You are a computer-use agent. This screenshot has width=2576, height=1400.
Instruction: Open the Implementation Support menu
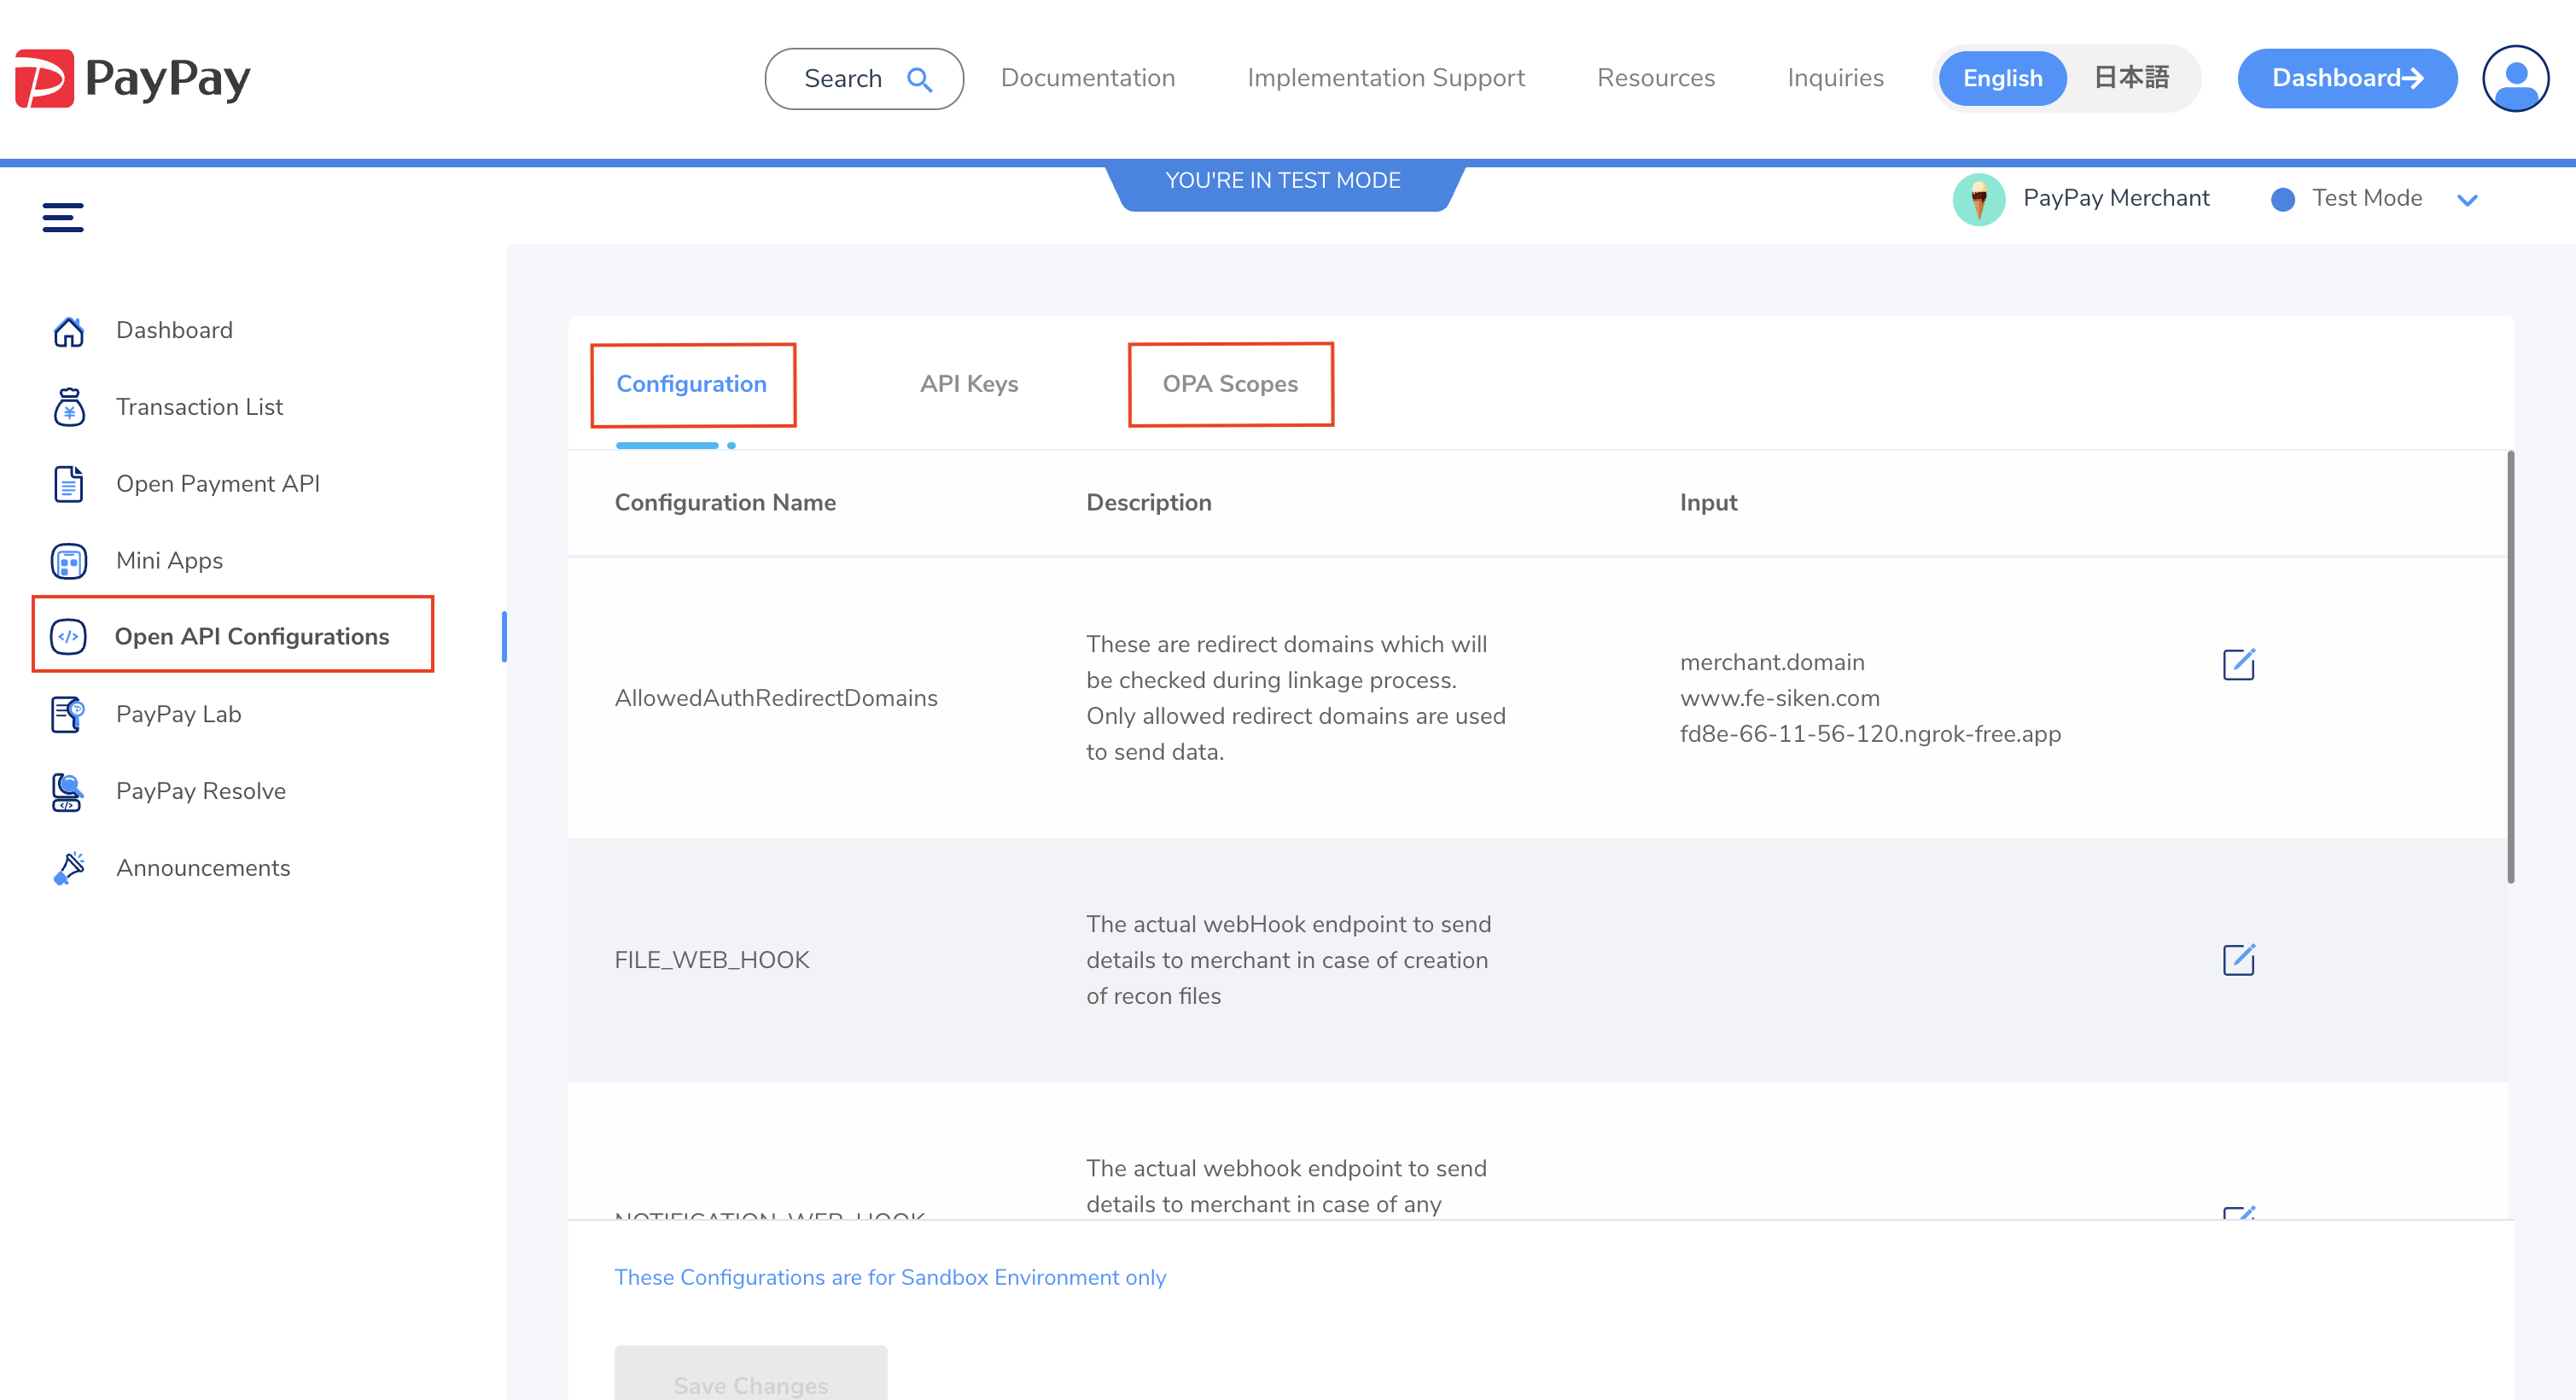[x=1386, y=78]
